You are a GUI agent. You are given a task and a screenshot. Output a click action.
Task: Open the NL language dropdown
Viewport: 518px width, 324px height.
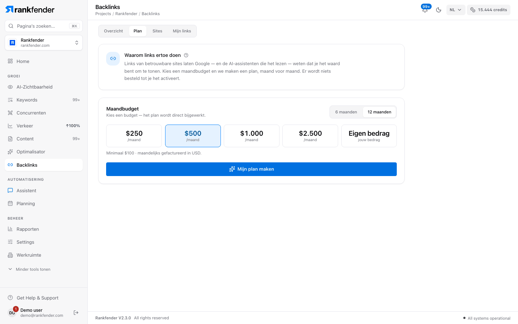456,10
